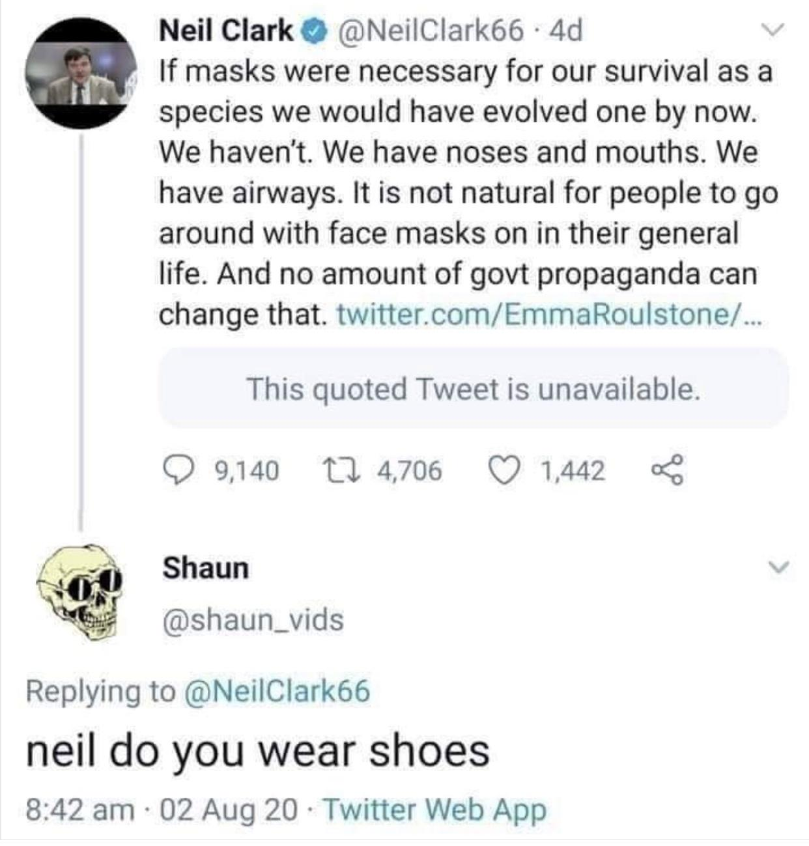The image size is (809, 846).
Task: Retweet Neil Clark's tweet via arrows icon
Action: (339, 470)
